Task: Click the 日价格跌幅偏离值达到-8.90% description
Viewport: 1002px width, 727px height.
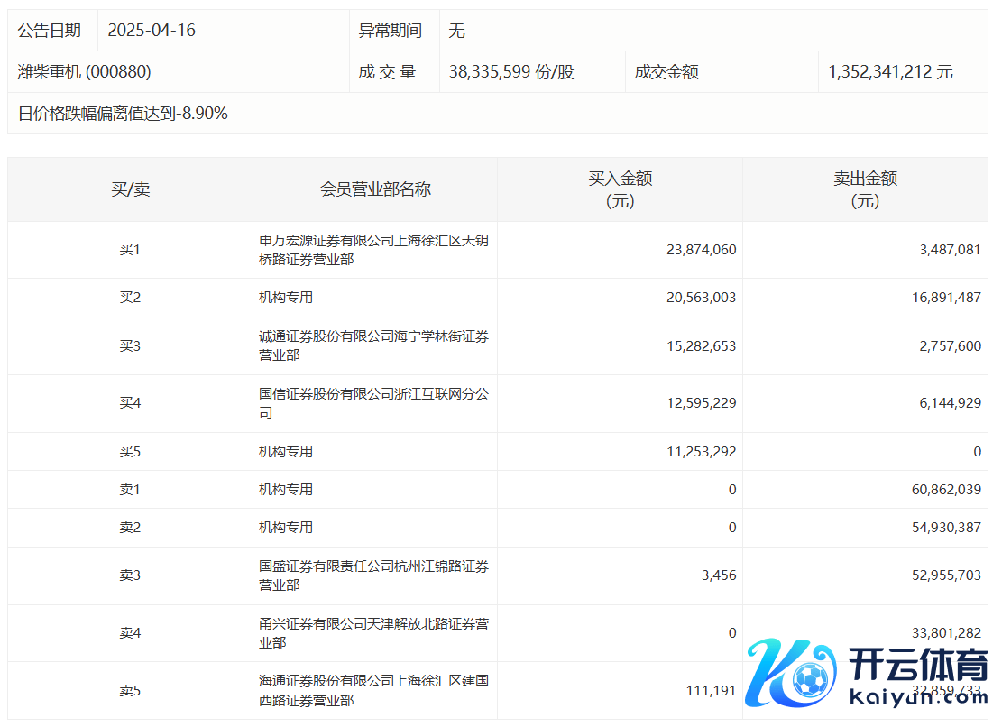Action: [x=123, y=114]
